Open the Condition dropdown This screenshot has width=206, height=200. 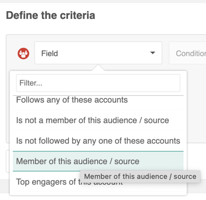click(x=188, y=53)
